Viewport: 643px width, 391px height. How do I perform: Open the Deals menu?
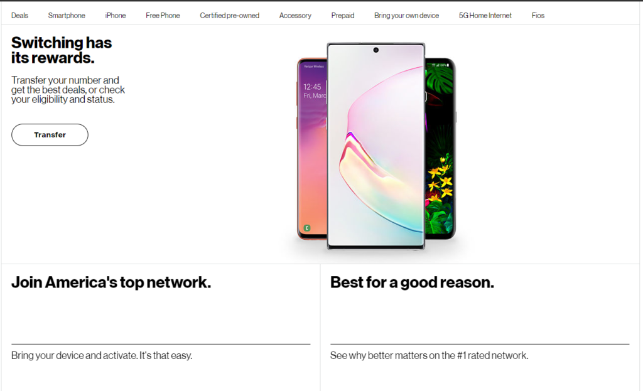19,15
